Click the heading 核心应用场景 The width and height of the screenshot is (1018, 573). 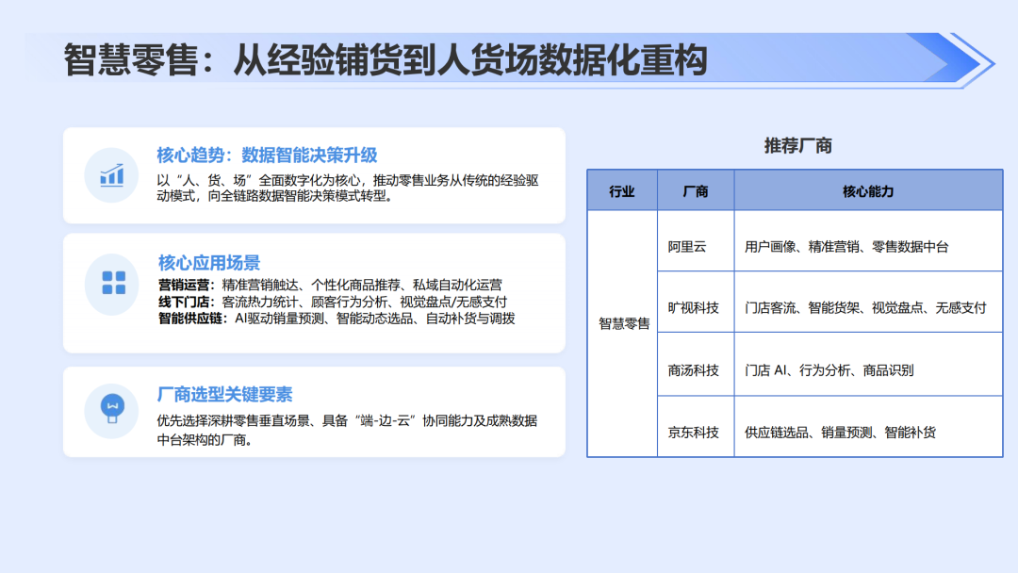click(209, 262)
